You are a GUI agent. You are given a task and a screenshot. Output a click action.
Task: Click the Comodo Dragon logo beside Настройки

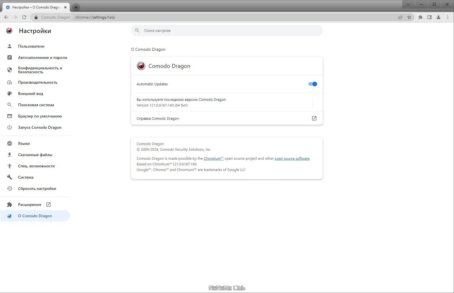tap(9, 31)
